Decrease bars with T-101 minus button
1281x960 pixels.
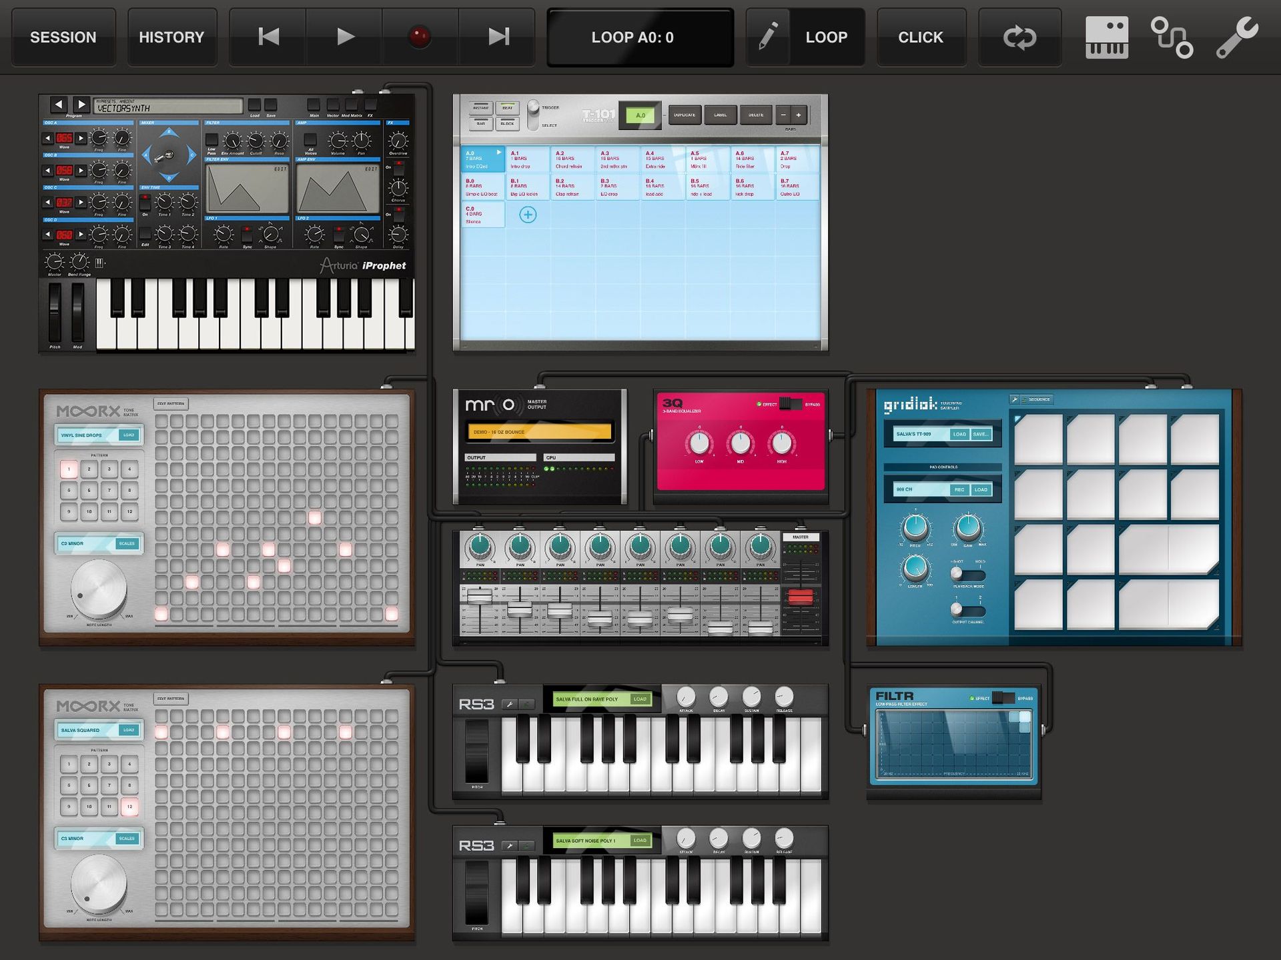point(783,115)
